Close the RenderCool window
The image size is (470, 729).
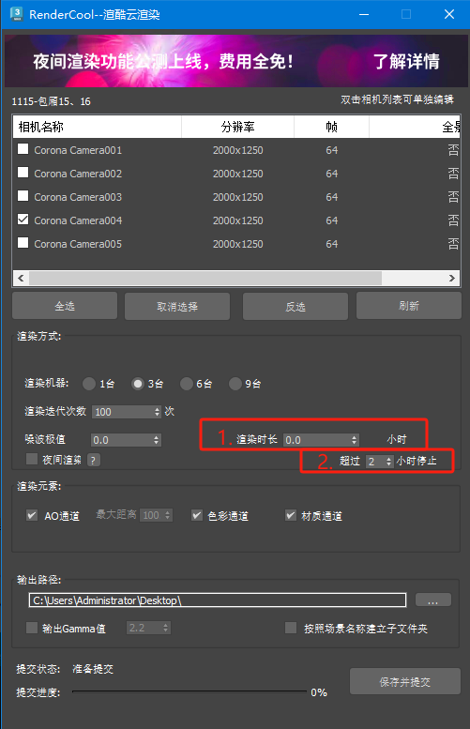449,14
